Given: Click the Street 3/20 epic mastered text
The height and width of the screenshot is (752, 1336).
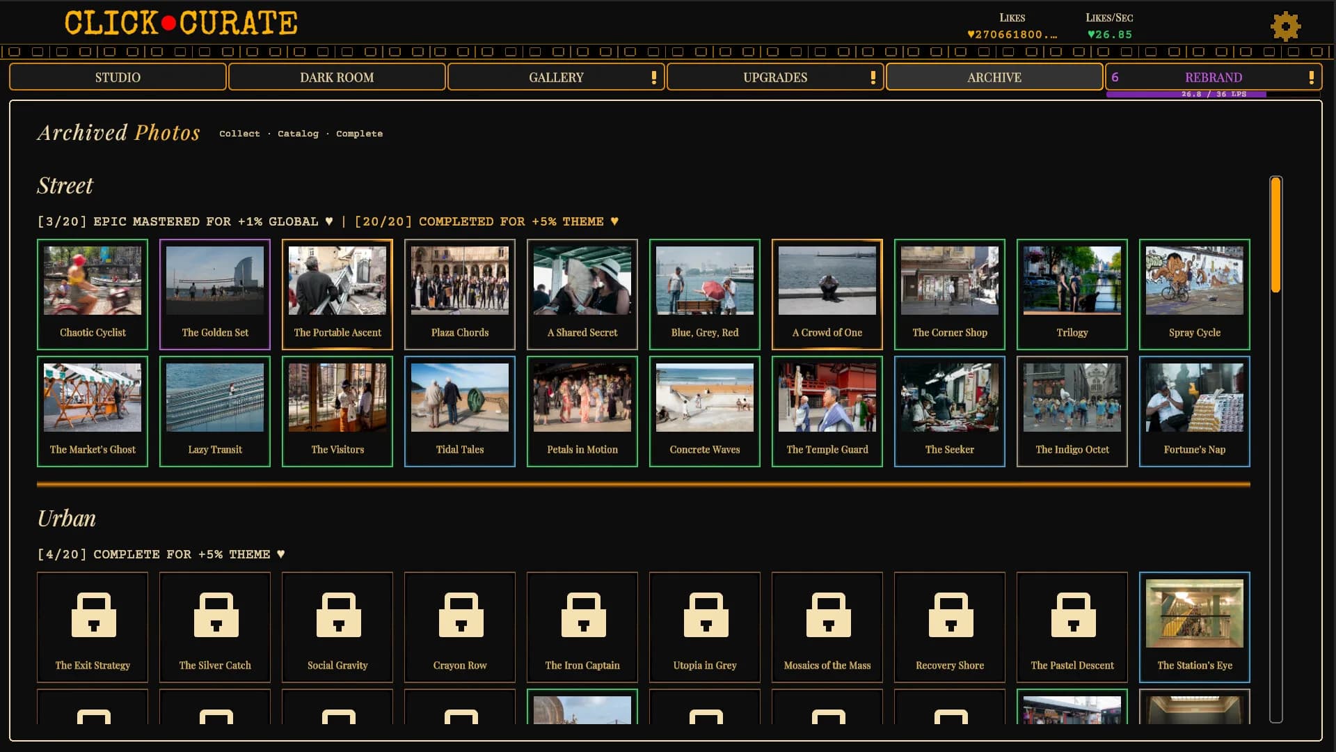Looking at the screenshot, I should click(x=185, y=221).
